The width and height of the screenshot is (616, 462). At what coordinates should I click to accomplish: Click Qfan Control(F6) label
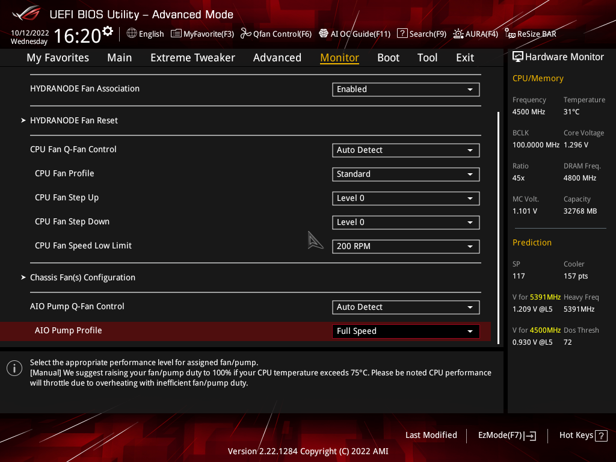[x=283, y=34]
